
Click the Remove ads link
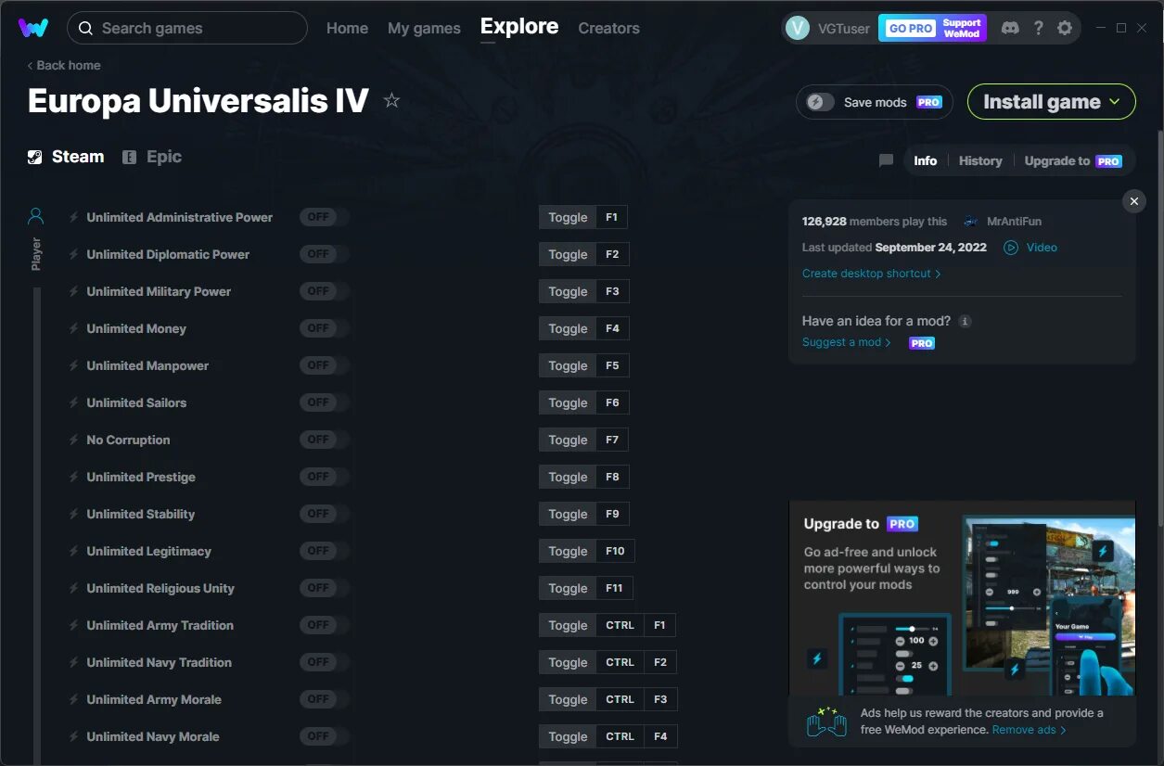1029,730
